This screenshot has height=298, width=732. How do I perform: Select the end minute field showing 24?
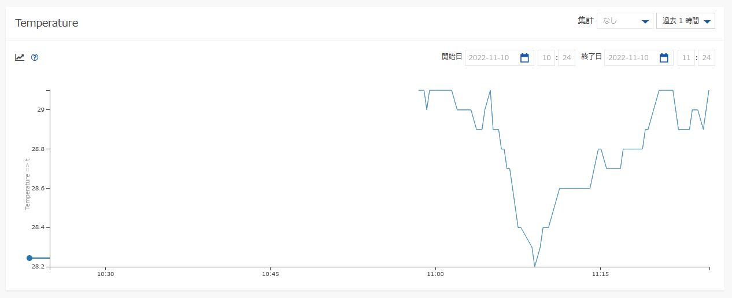[x=706, y=58]
